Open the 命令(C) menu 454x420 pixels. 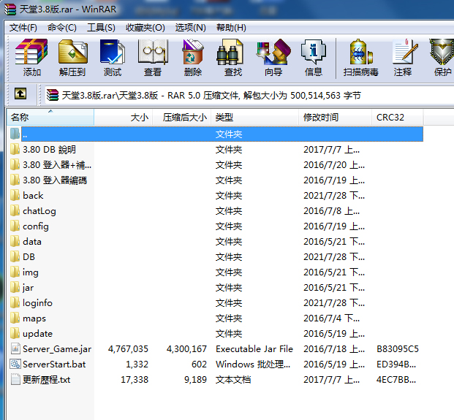pyautogui.click(x=62, y=28)
